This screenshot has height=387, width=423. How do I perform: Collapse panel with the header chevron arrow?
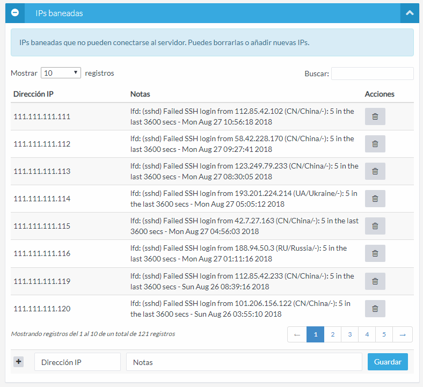pos(410,13)
